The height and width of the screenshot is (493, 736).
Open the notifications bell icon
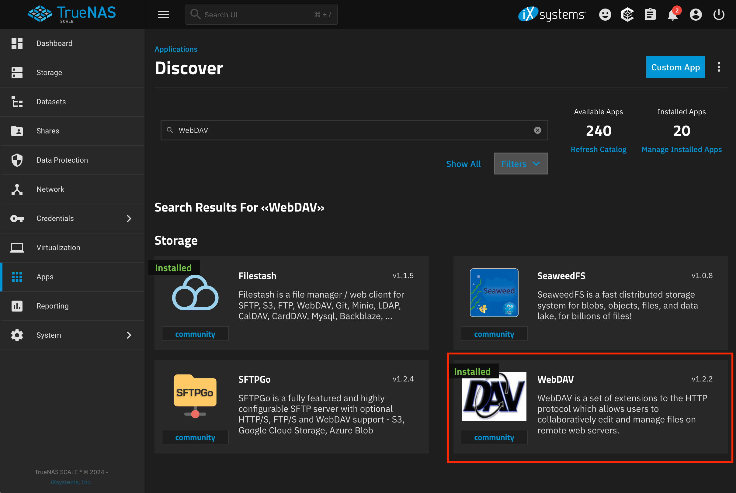tap(673, 15)
